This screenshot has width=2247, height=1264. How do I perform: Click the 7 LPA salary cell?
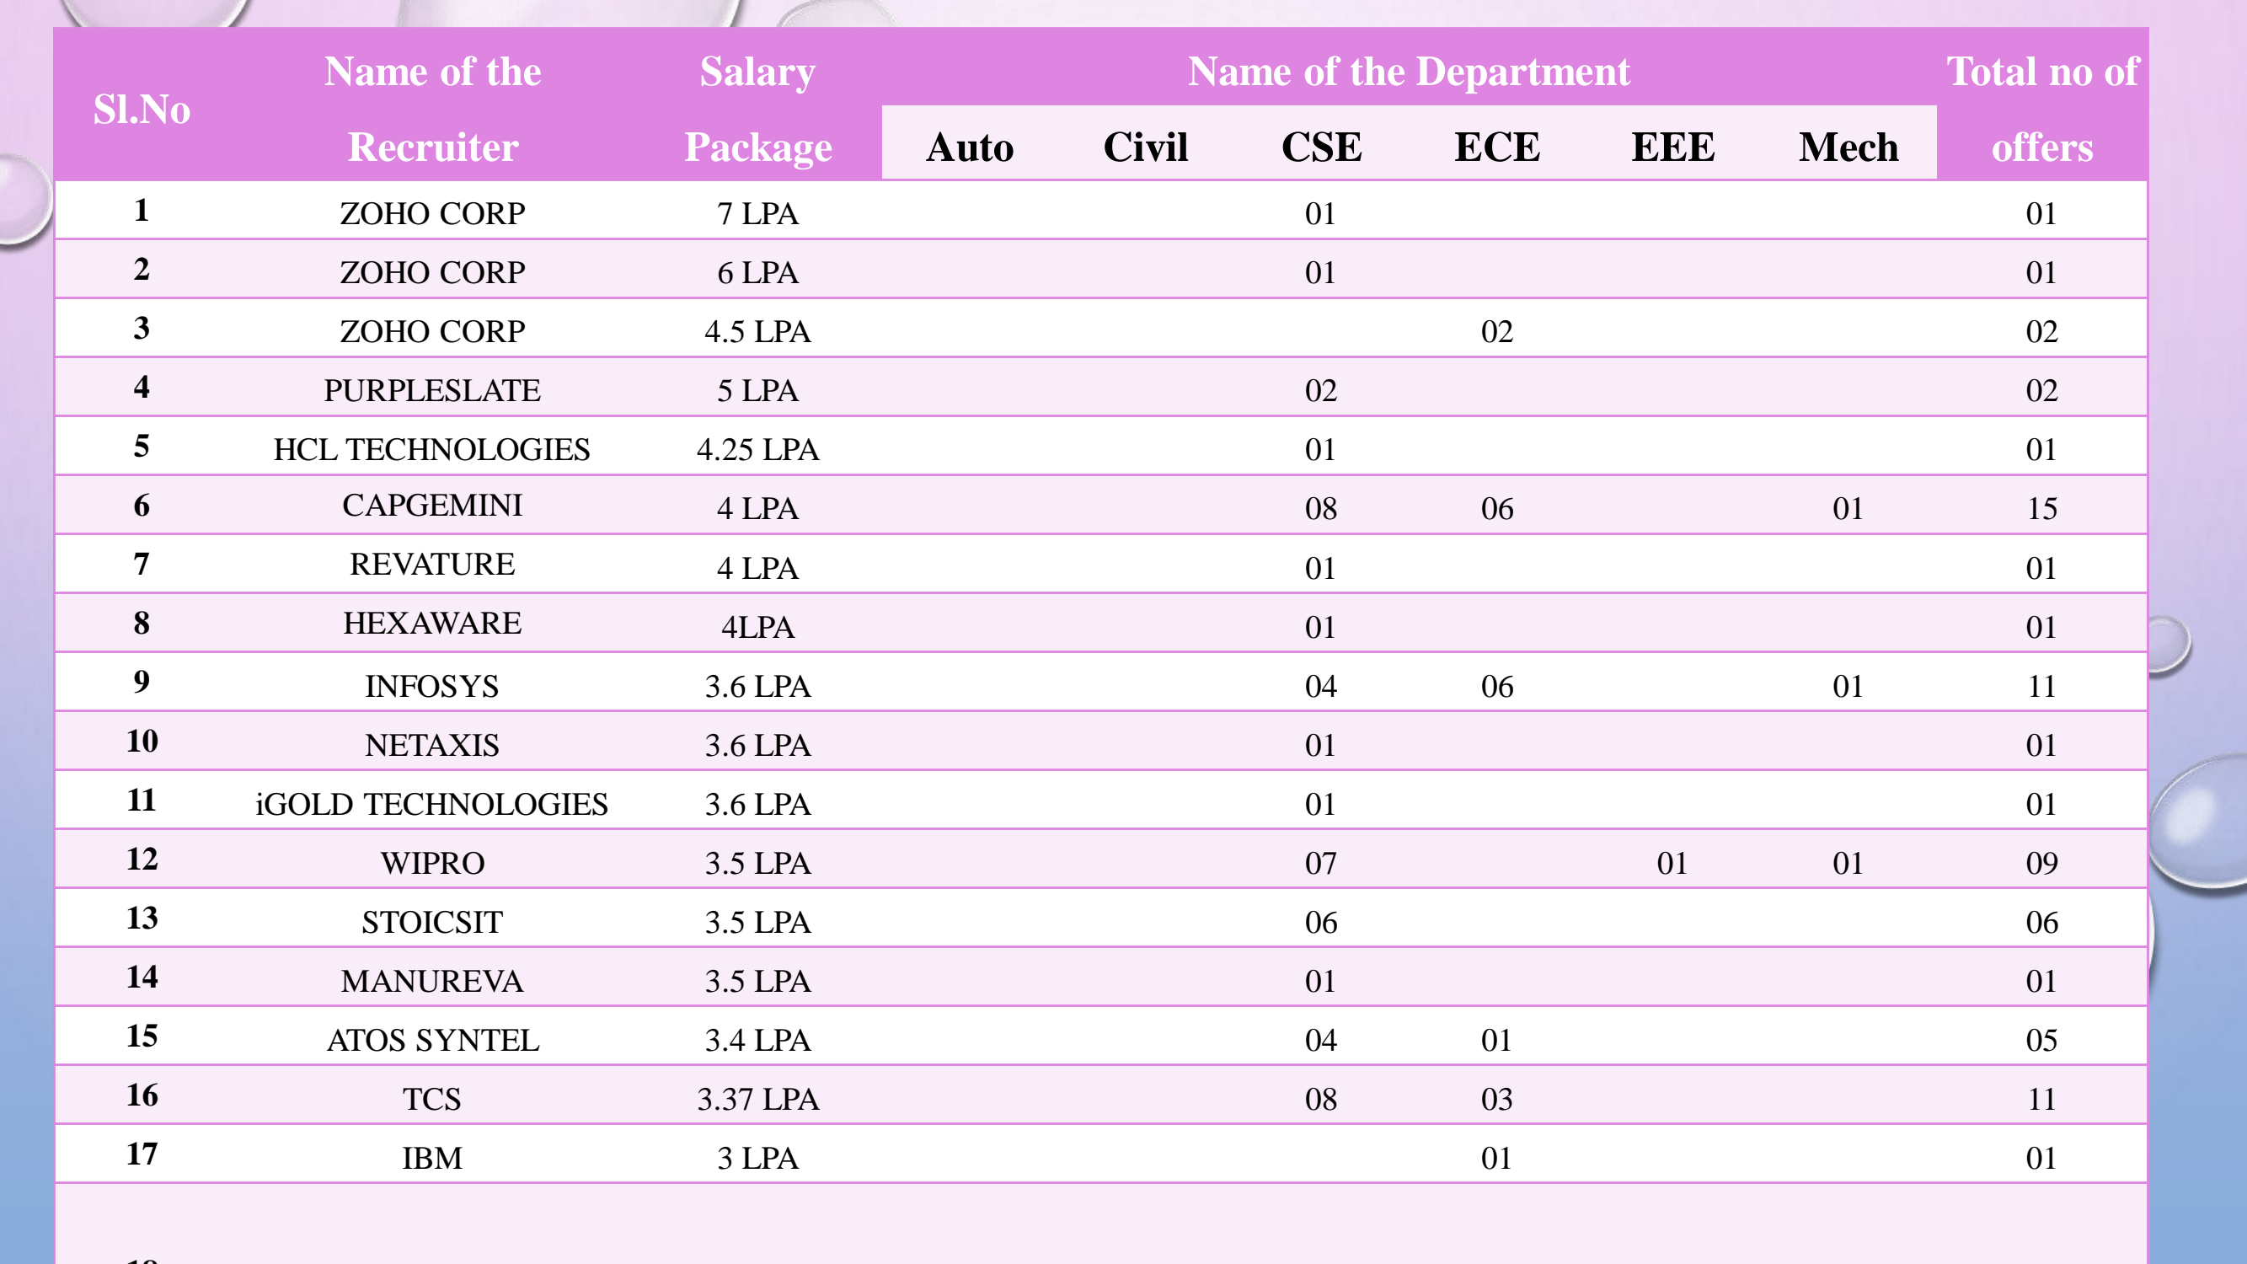[757, 214]
